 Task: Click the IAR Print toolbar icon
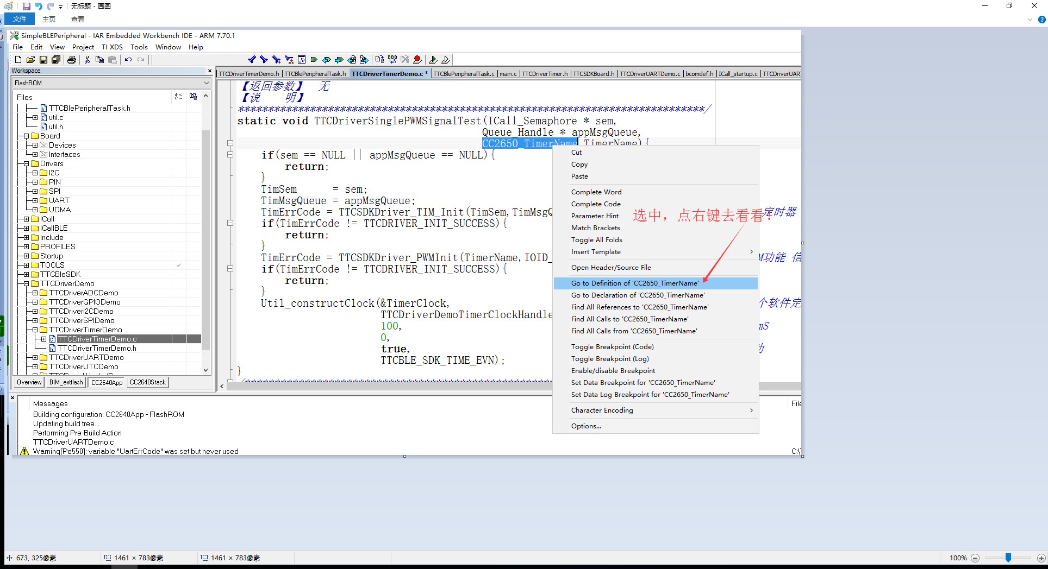pyautogui.click(x=72, y=60)
